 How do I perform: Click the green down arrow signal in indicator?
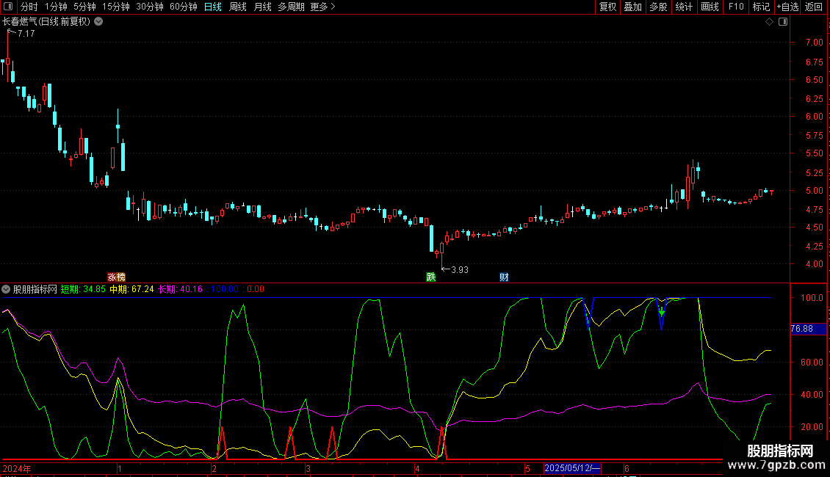click(x=661, y=312)
